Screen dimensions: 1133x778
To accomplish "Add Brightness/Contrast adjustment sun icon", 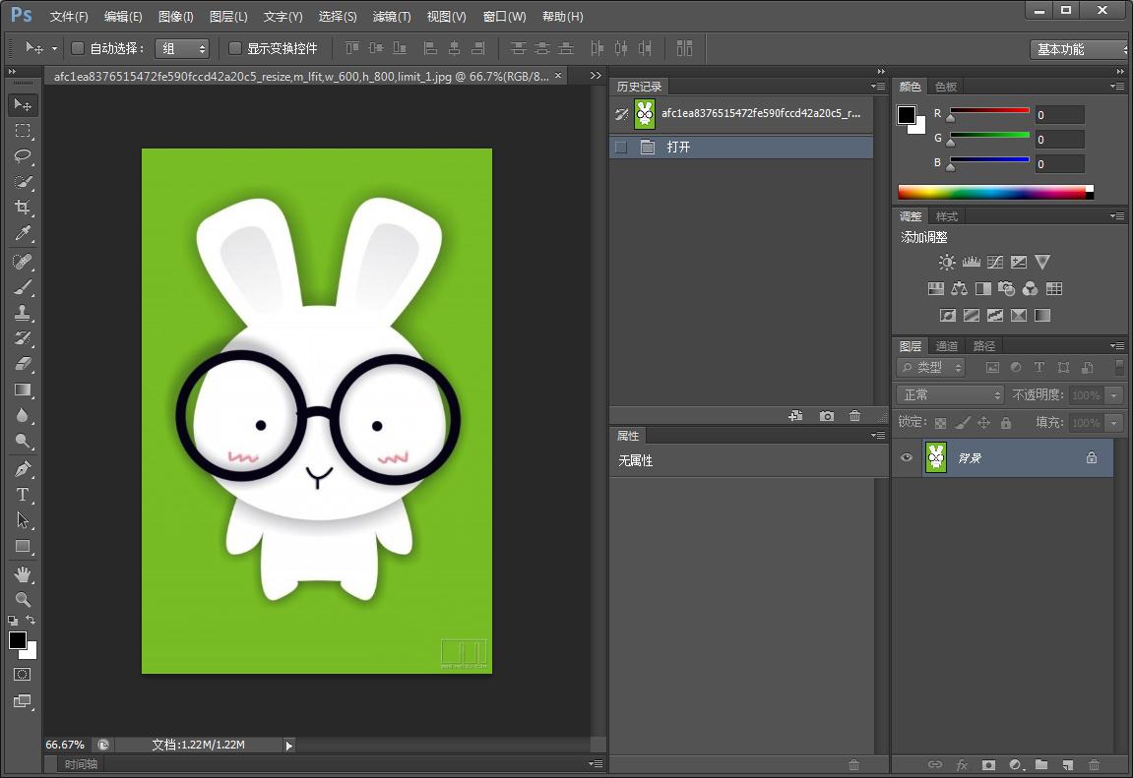I will point(947,263).
